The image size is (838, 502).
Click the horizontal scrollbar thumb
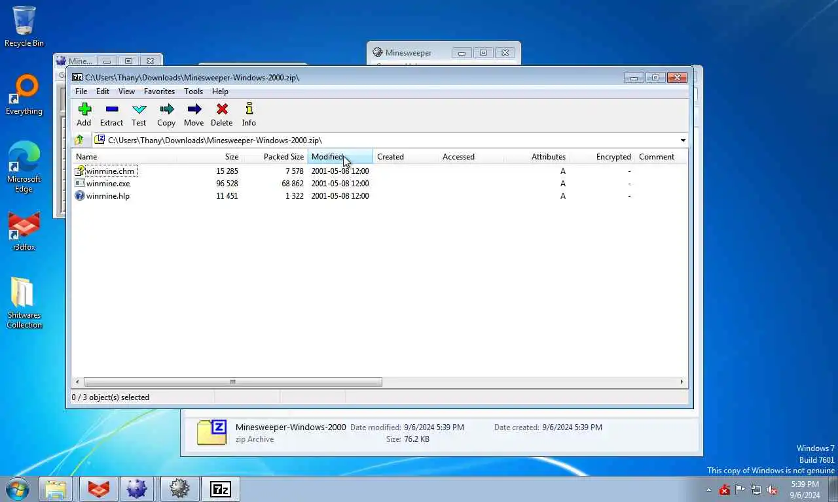pos(232,382)
